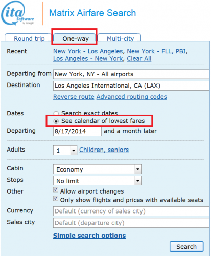
Task: Select Search exact dates radio button
Action: click(56, 113)
